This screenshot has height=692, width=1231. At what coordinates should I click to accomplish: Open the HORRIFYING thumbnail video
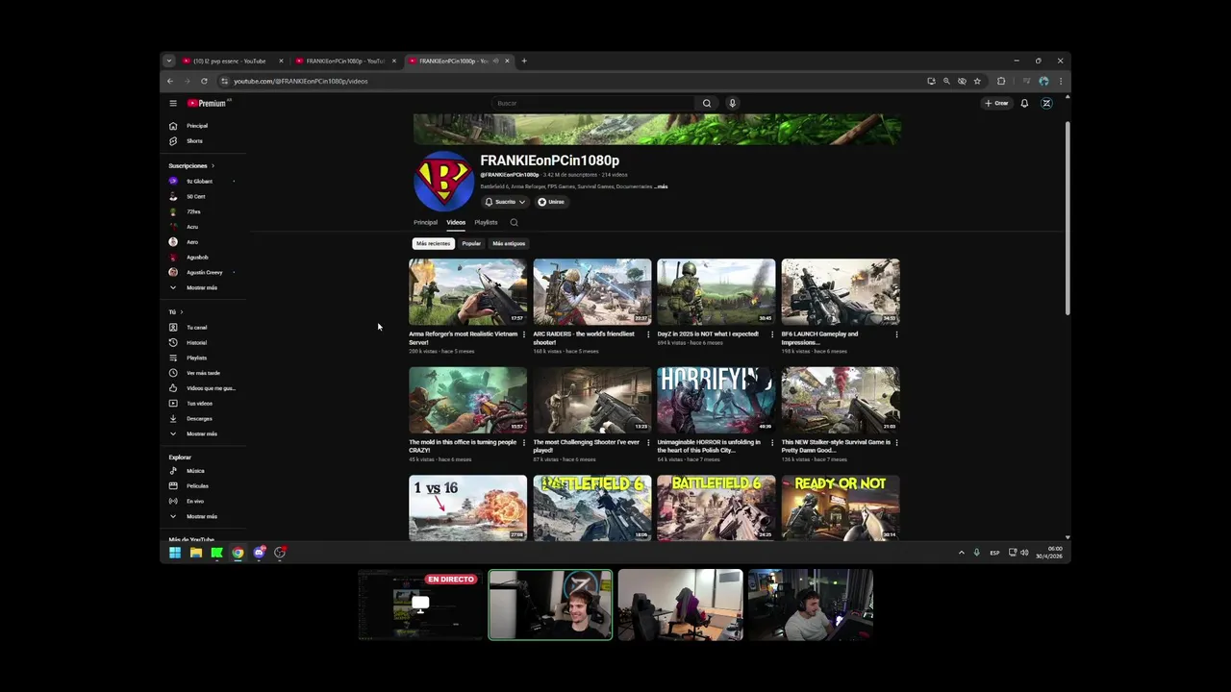716,400
